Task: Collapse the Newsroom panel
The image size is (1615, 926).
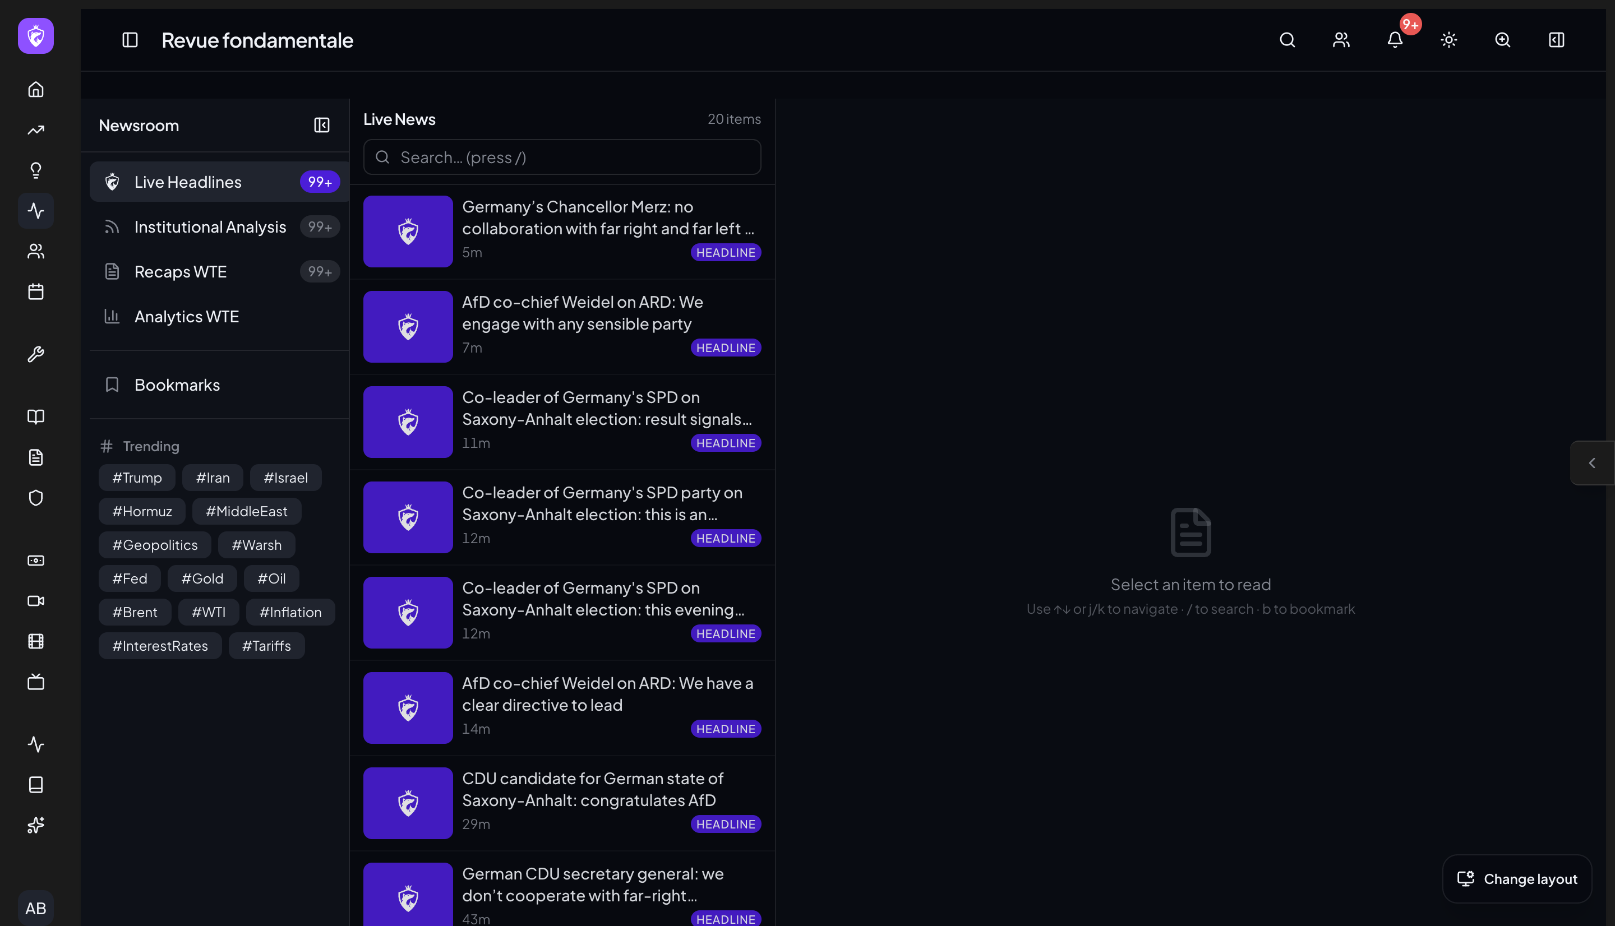Action: pos(322,126)
